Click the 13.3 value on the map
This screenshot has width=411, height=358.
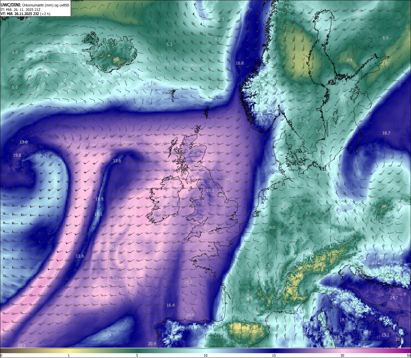click(x=379, y=262)
